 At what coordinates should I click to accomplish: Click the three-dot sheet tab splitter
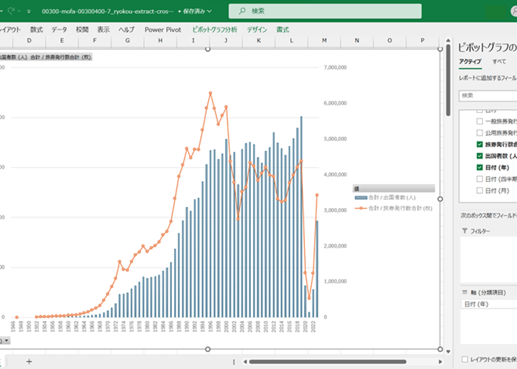234,362
